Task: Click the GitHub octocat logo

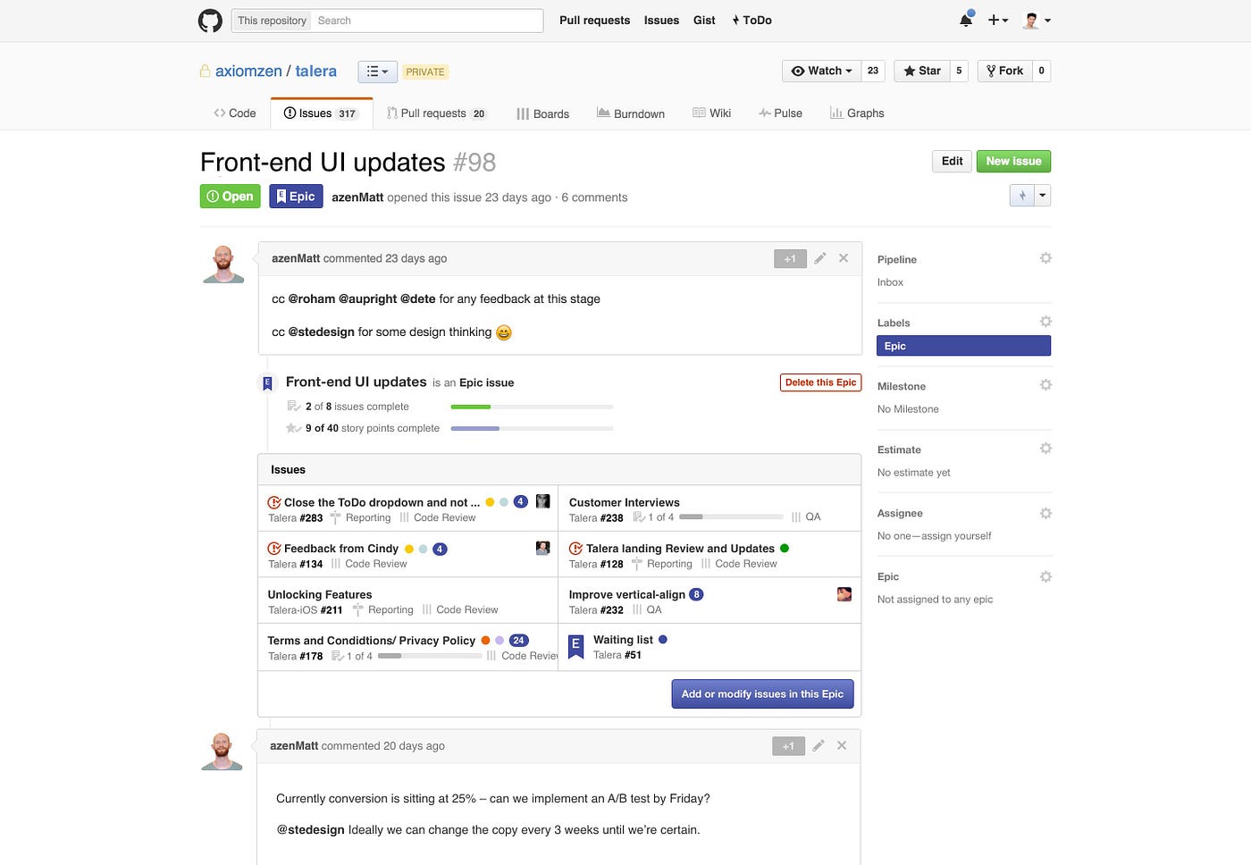Action: [210, 20]
